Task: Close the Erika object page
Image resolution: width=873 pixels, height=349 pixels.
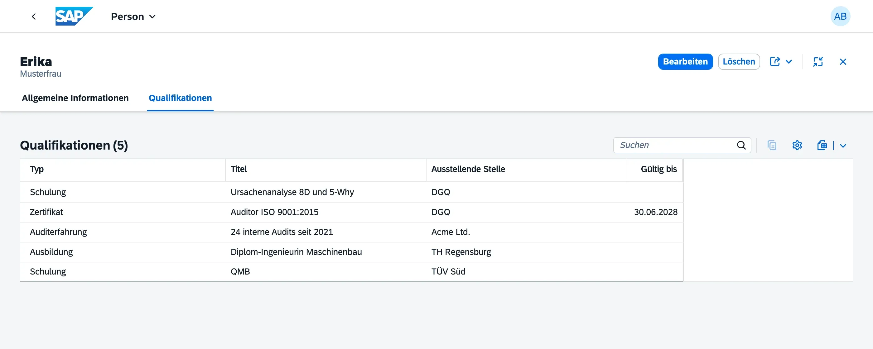Action: pyautogui.click(x=843, y=62)
